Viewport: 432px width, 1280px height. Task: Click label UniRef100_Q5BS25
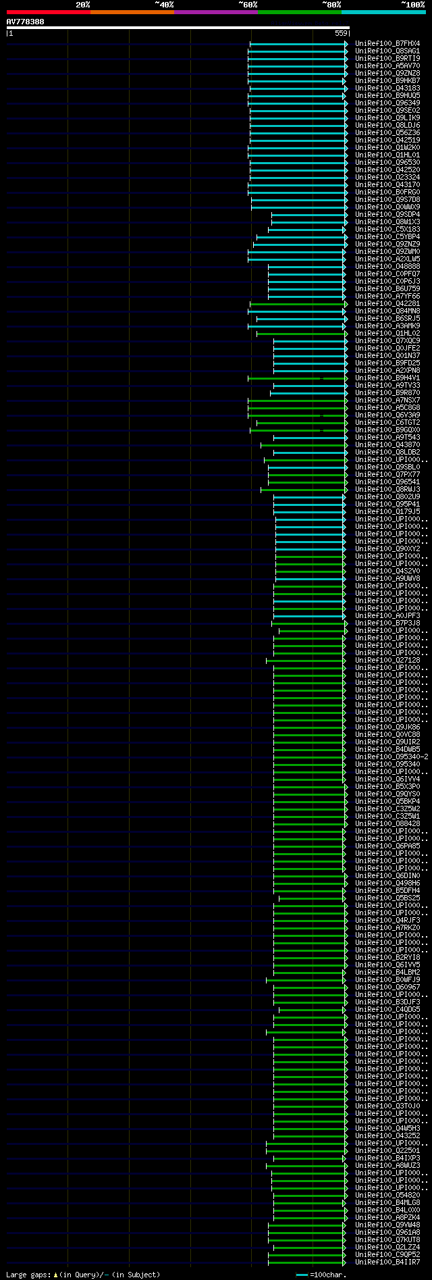coord(387,898)
